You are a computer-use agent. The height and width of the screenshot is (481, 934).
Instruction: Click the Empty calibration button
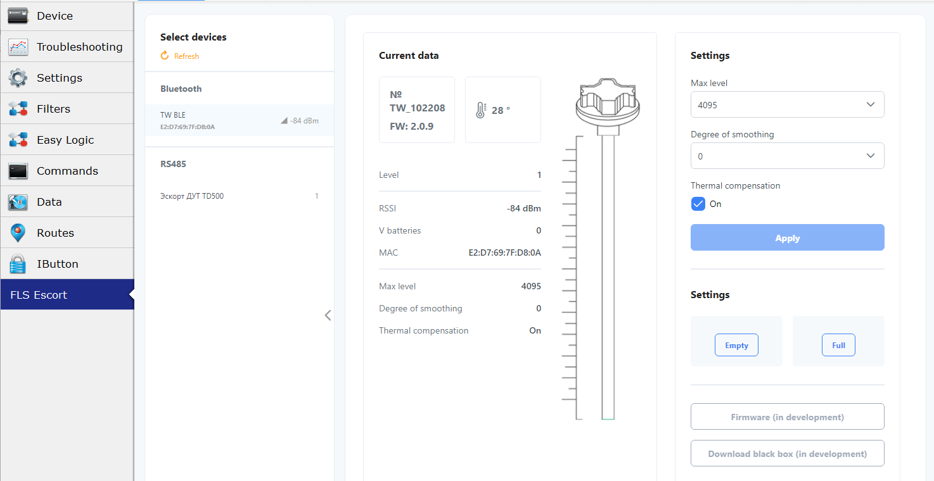coord(736,346)
